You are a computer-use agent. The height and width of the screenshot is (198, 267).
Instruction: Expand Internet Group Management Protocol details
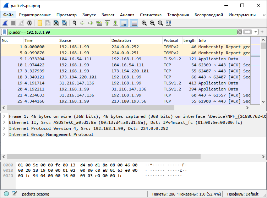4,134
